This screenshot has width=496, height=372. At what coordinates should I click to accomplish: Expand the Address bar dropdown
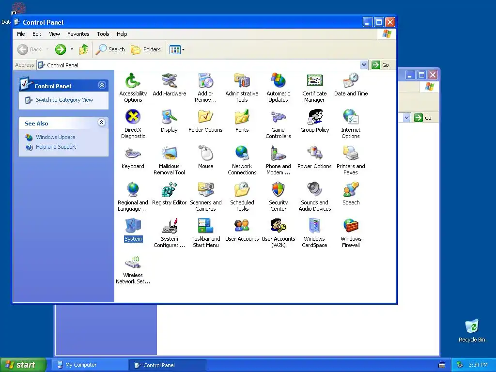coord(364,65)
